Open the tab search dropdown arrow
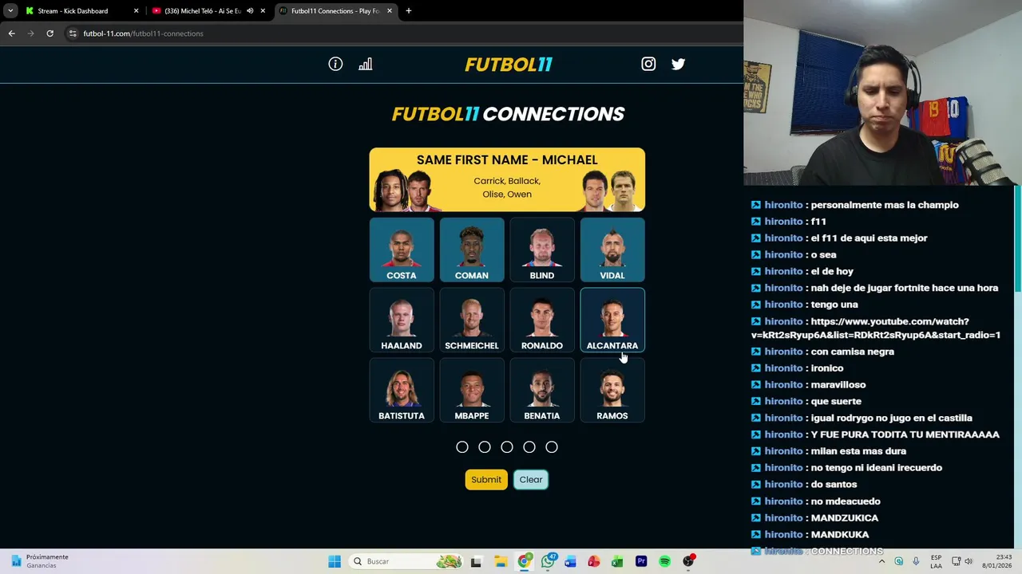Image resolution: width=1022 pixels, height=574 pixels. point(10,11)
